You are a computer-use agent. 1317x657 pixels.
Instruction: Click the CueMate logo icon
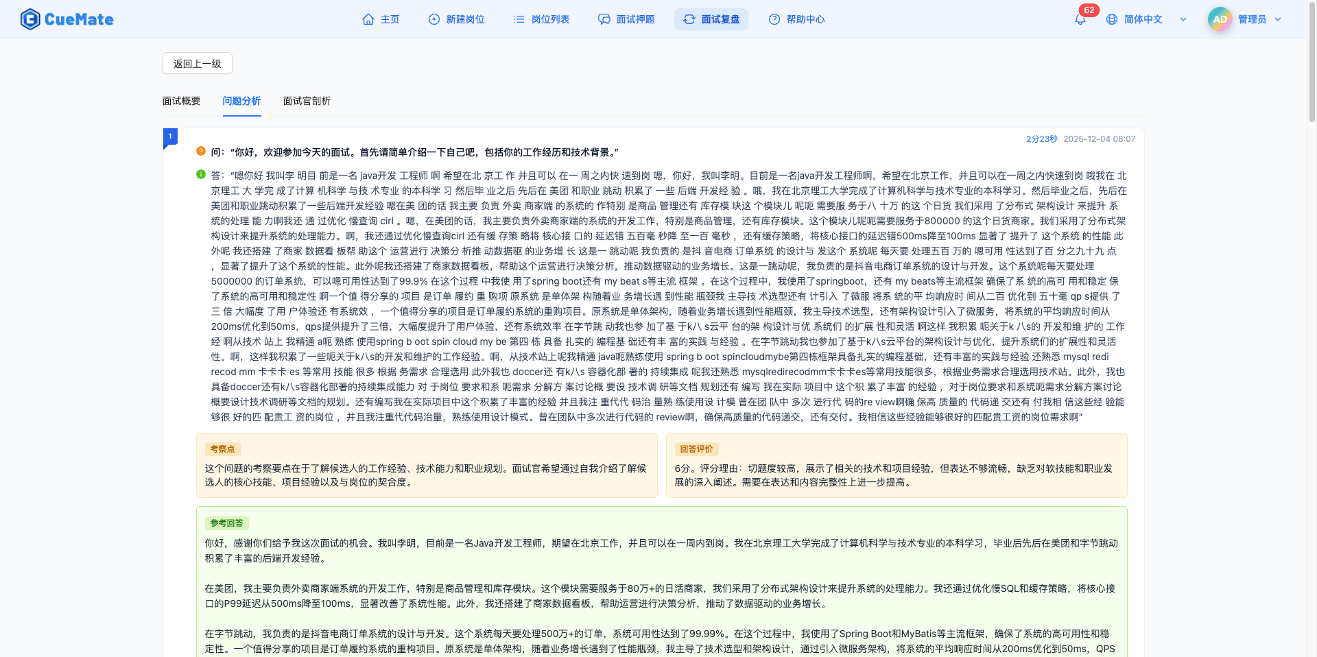[x=30, y=19]
